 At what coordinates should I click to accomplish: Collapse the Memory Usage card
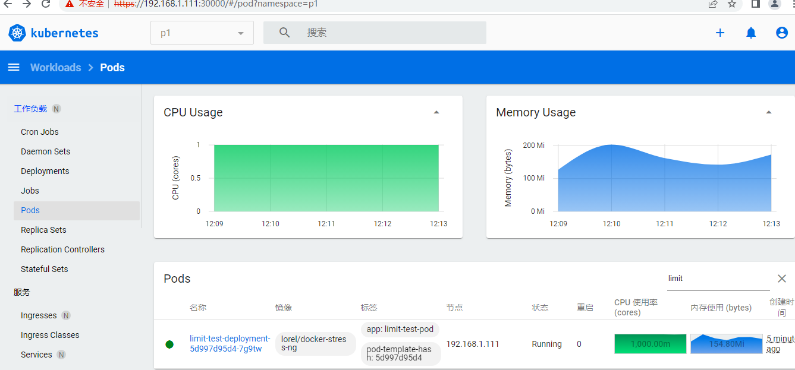[769, 112]
